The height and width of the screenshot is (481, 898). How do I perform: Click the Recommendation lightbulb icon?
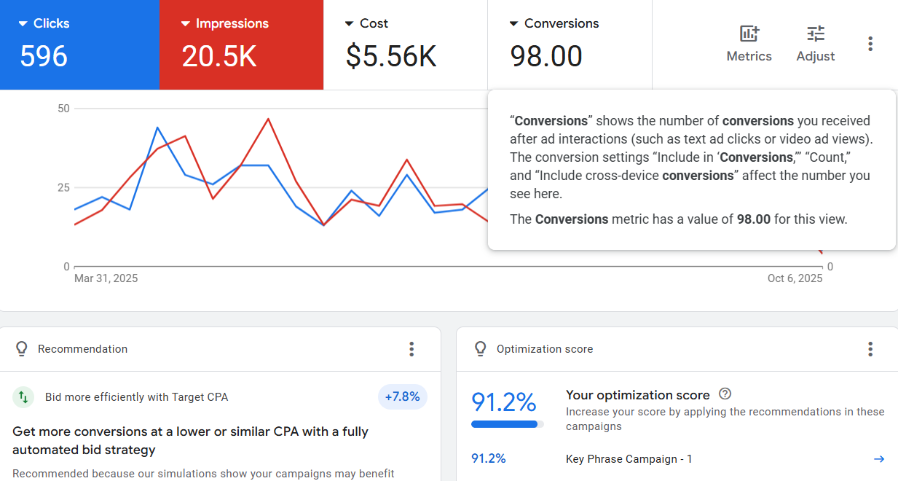(22, 349)
